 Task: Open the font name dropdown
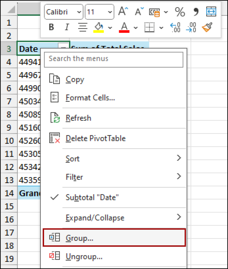click(x=79, y=12)
